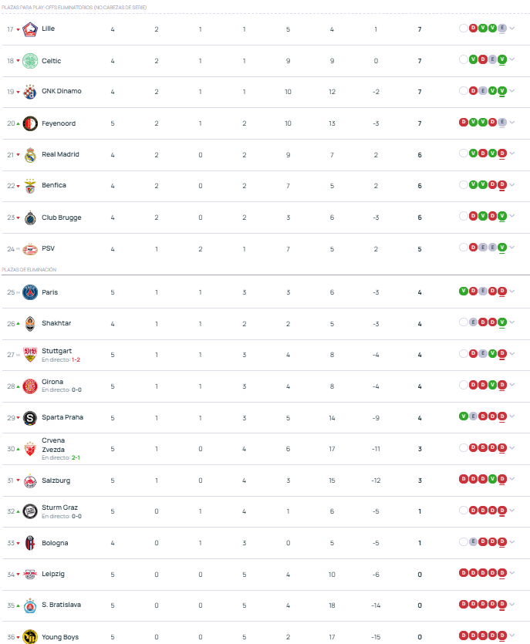Click Crvena Zvezda live score 2-1
This screenshot has width=530, height=644.
76,457
